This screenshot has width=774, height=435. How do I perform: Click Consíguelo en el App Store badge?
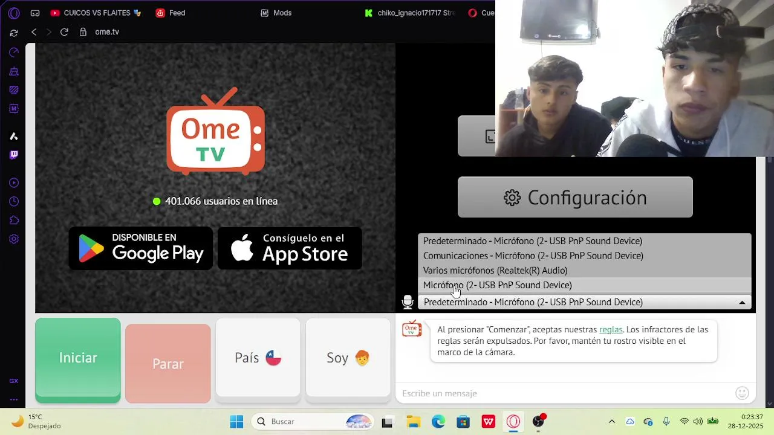coord(290,248)
